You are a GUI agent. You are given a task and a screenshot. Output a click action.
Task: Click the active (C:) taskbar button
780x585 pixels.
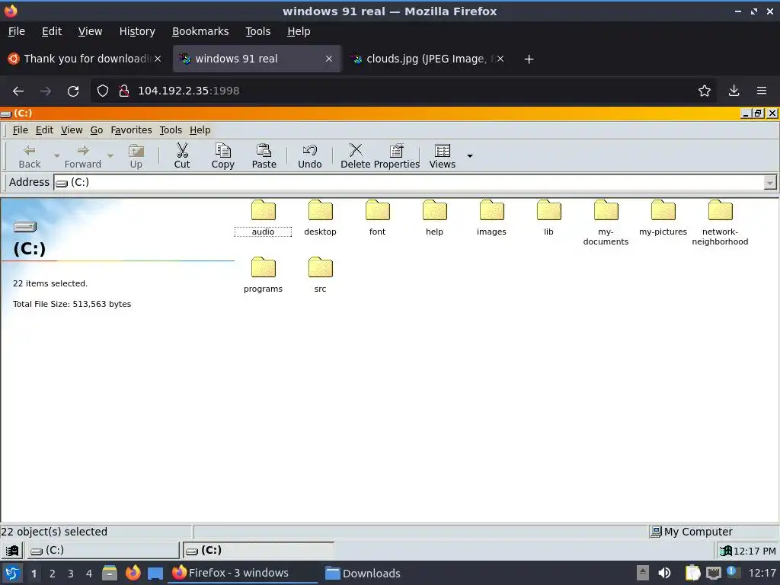(258, 550)
